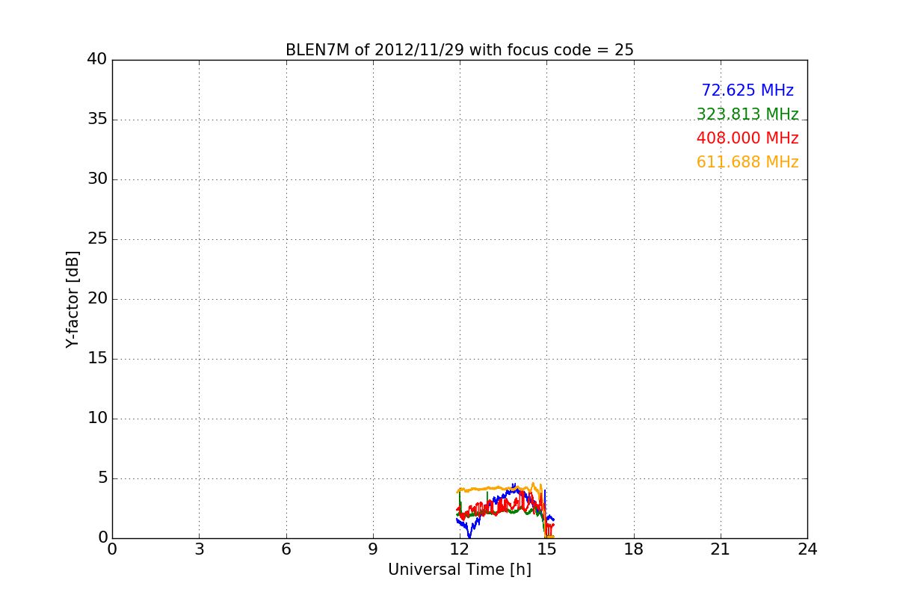The height and width of the screenshot is (598, 897).
Task: Click the x-axis tick label '6'
Action: click(286, 549)
